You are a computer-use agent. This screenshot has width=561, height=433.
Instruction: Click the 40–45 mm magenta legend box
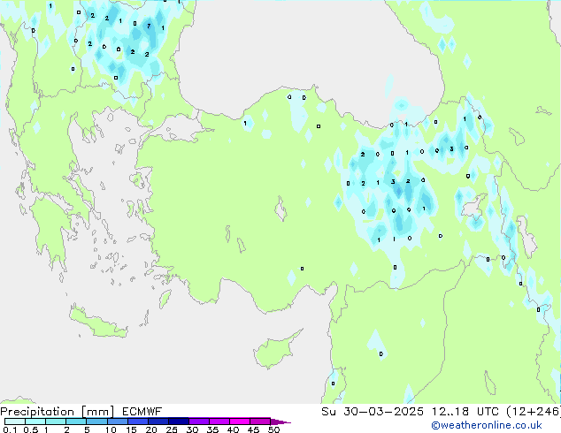click(x=240, y=422)
